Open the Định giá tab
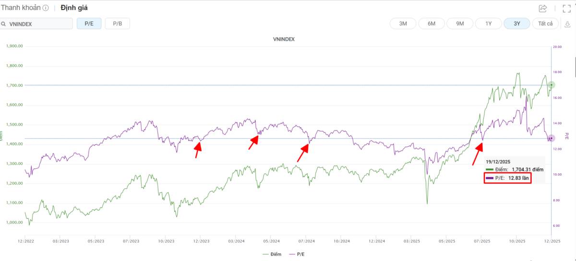The height and width of the screenshot is (261, 576). click(x=74, y=8)
